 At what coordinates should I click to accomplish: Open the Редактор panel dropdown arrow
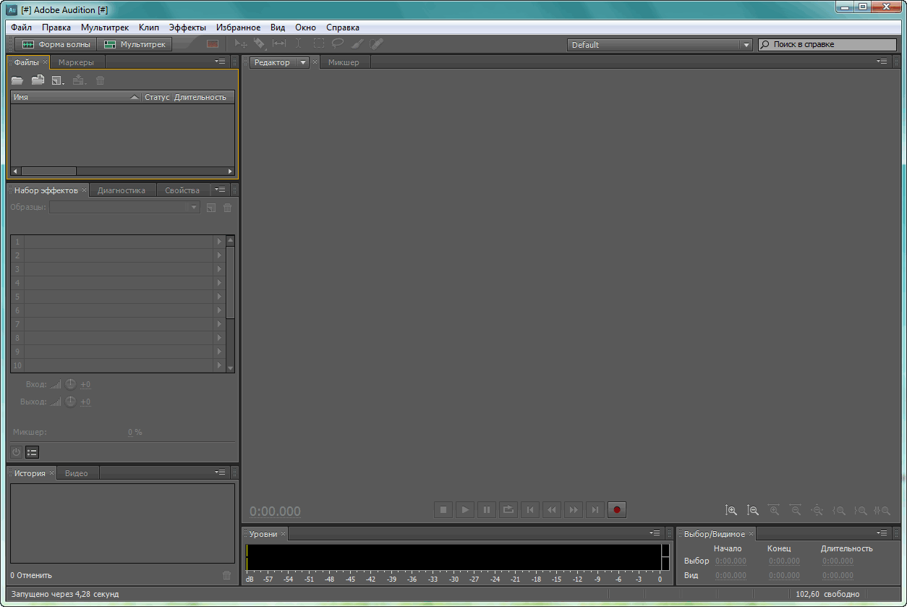coord(303,62)
